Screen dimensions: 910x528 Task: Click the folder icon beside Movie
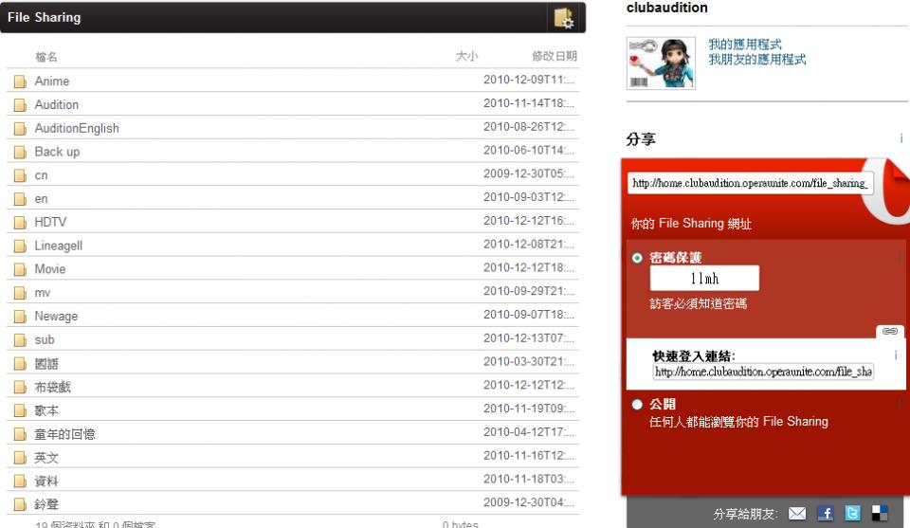(x=20, y=269)
